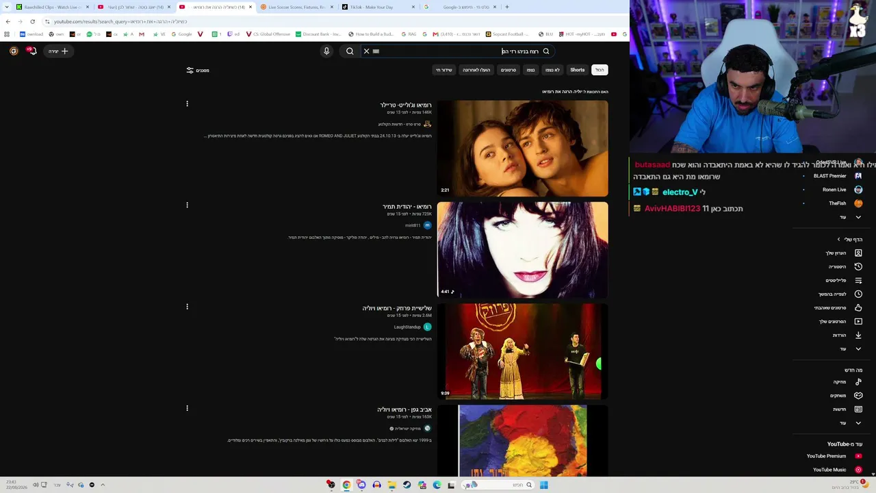This screenshot has width=876, height=493.
Task: Select the נצפו (Watched) filter chip
Action: 530,70
